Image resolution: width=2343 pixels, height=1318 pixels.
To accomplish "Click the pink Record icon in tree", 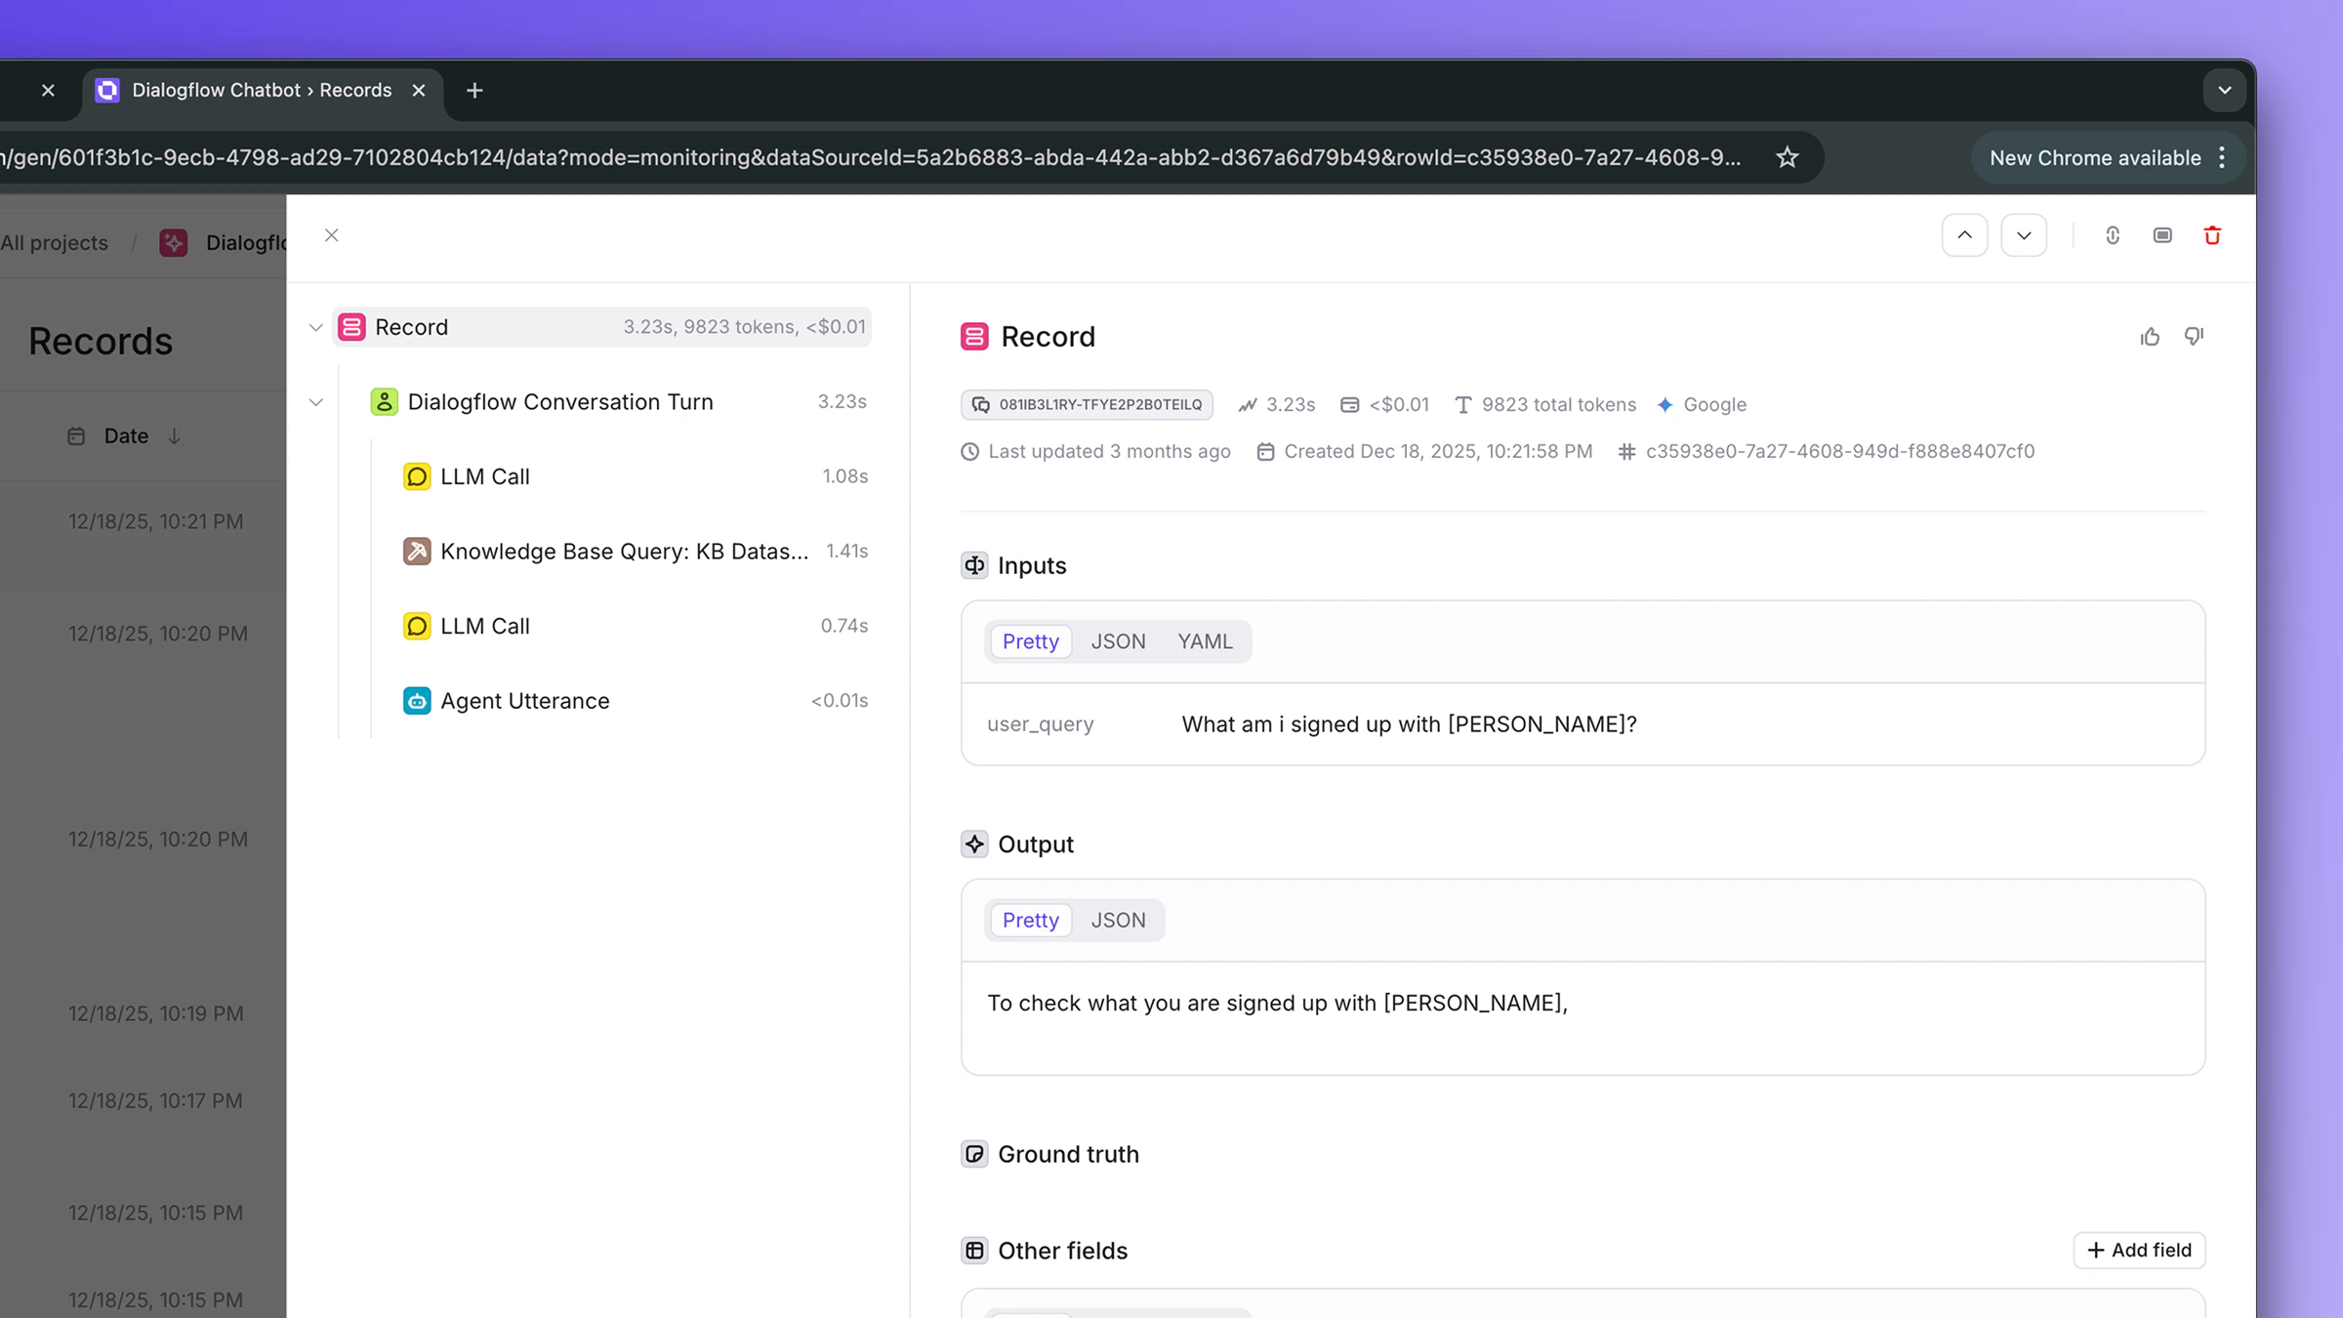I will [x=351, y=327].
